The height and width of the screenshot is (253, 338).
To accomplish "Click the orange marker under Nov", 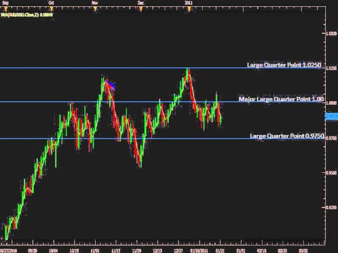I will (x=95, y=9).
